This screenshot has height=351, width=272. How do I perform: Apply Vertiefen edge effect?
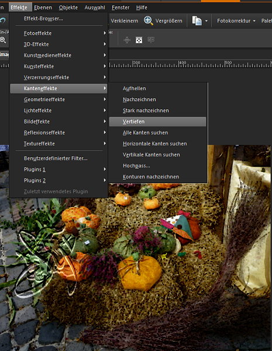(x=157, y=122)
